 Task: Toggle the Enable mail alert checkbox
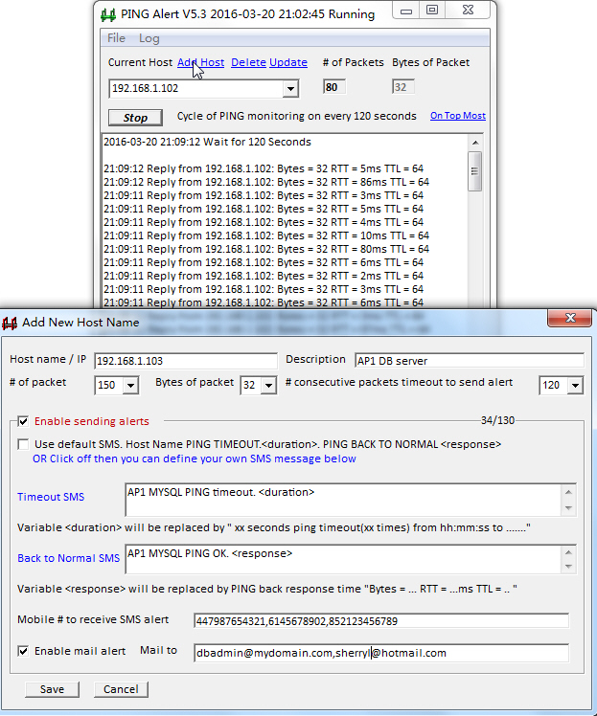coord(24,651)
